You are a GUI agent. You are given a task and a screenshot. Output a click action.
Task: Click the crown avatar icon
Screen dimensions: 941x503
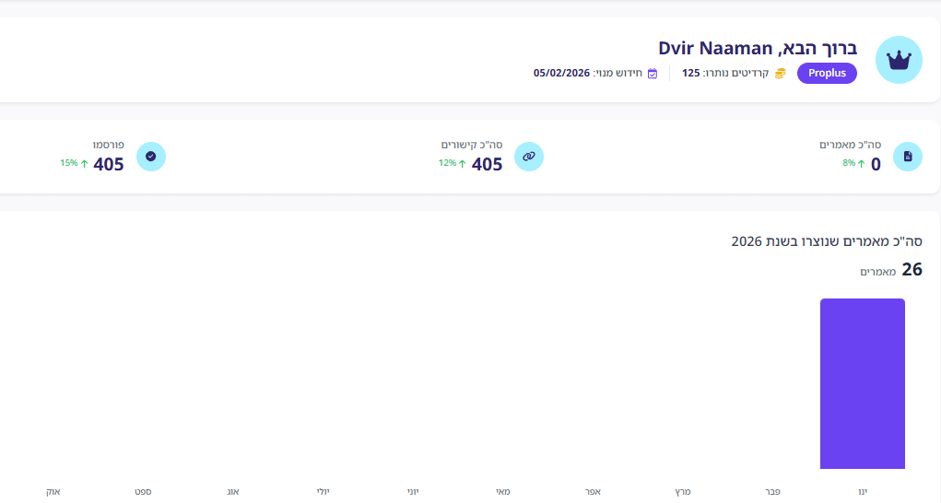[899, 60]
